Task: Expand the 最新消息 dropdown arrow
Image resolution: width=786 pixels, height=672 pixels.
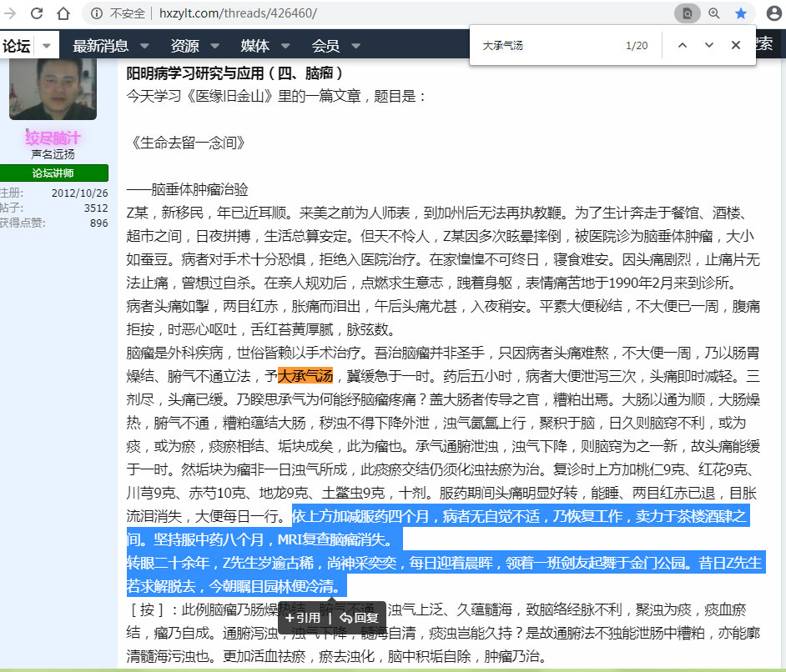Action: pos(144,46)
